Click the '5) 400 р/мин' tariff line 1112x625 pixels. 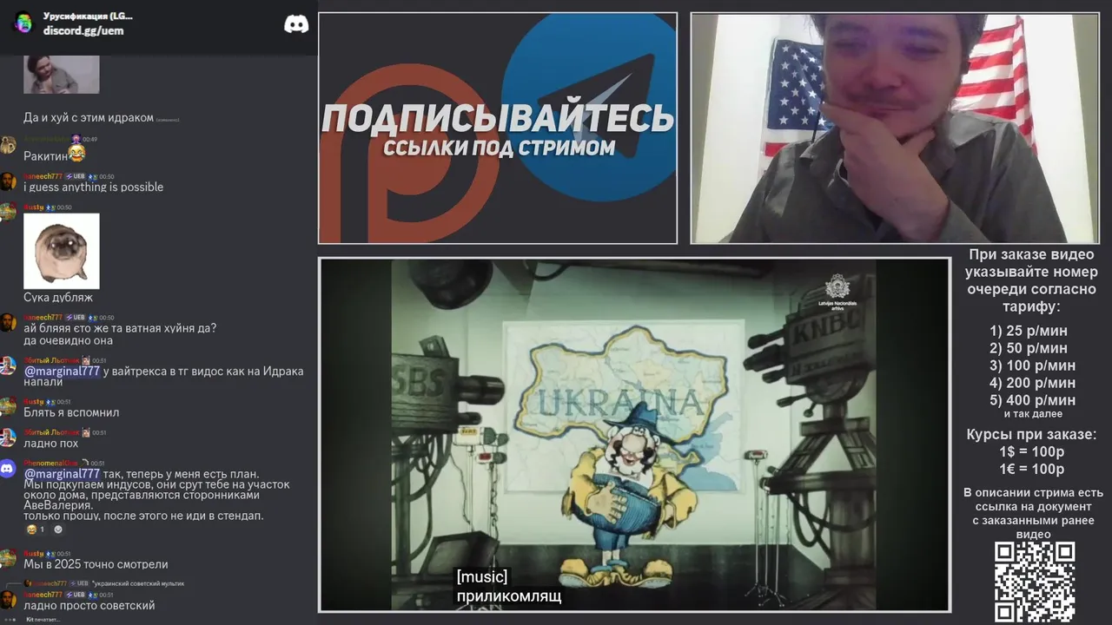pos(1032,400)
